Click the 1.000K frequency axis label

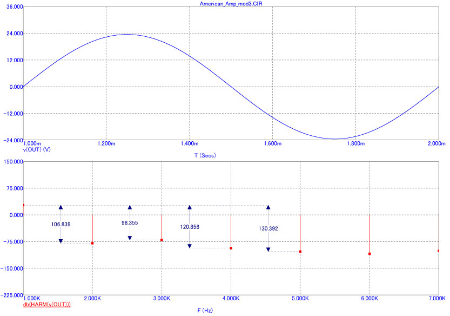coord(32,299)
